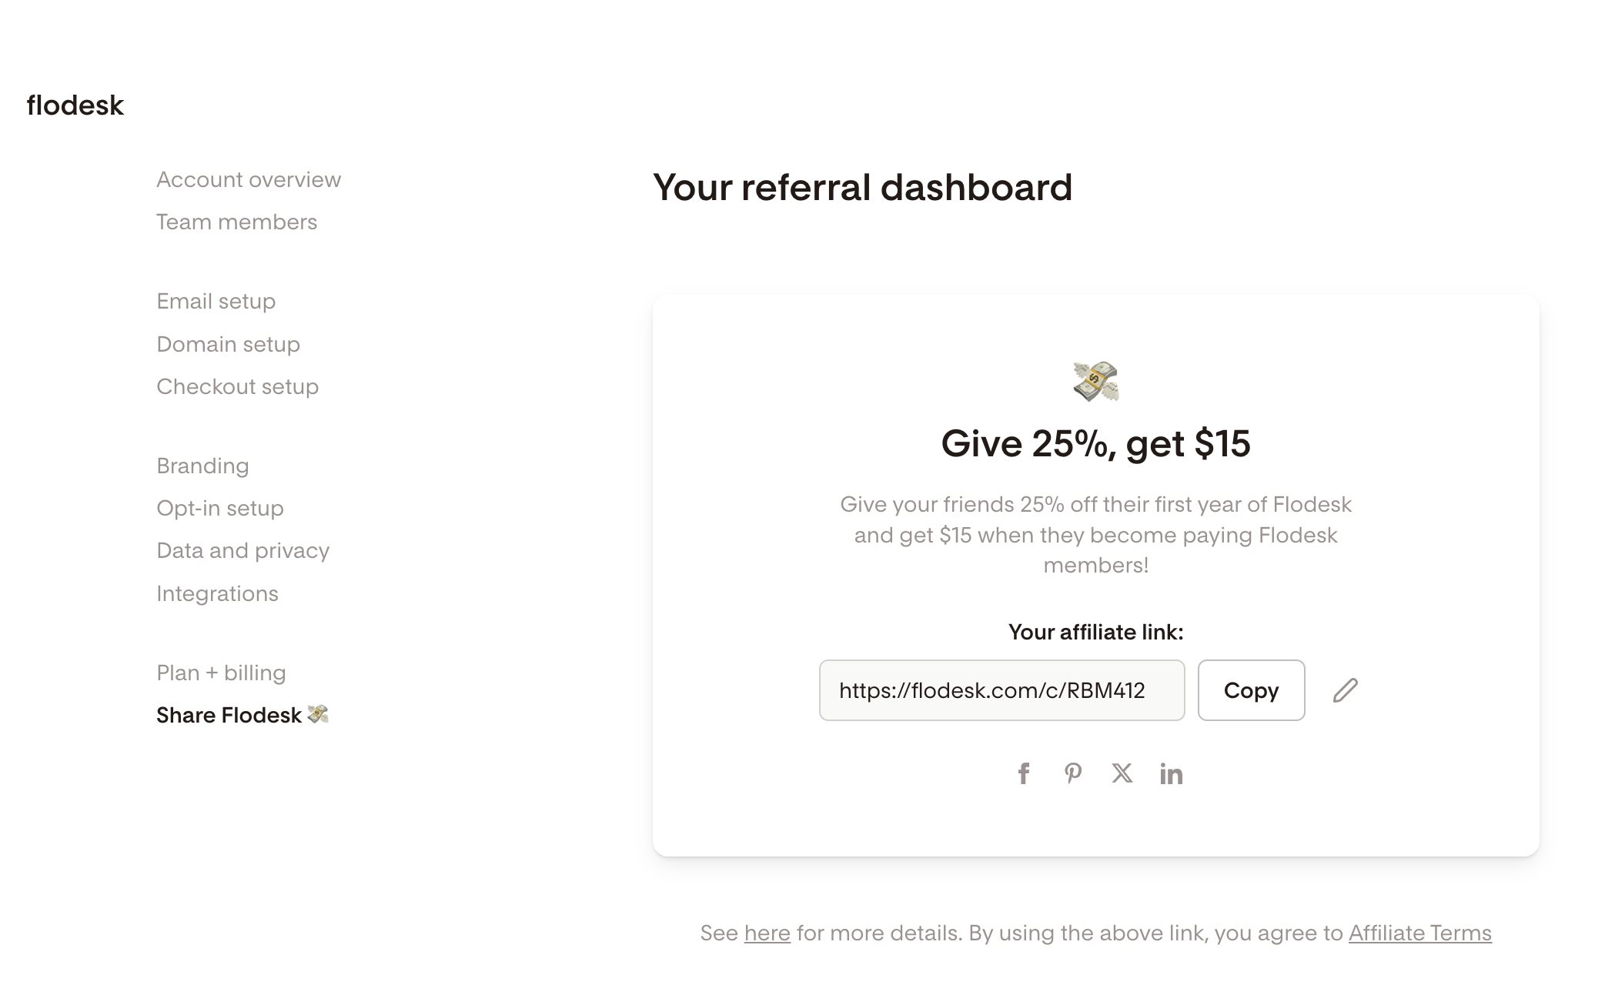The width and height of the screenshot is (1615, 985).
Task: Share referral link on Facebook
Action: click(x=1023, y=773)
